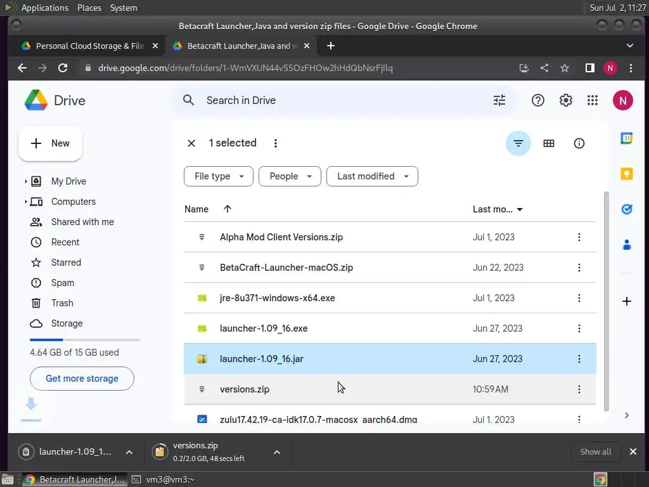The image size is (649, 487).
Task: Click the New button
Action: (50, 143)
